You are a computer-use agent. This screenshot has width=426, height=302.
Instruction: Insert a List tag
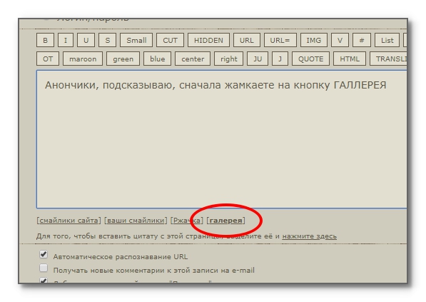(x=387, y=40)
